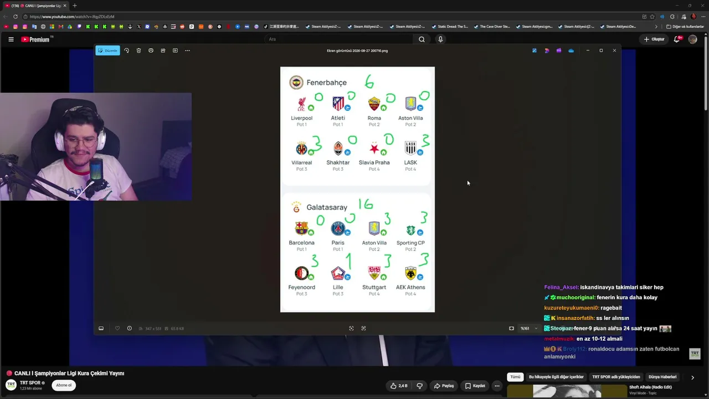Open the Photos toolbar three-dot menu

(187, 50)
